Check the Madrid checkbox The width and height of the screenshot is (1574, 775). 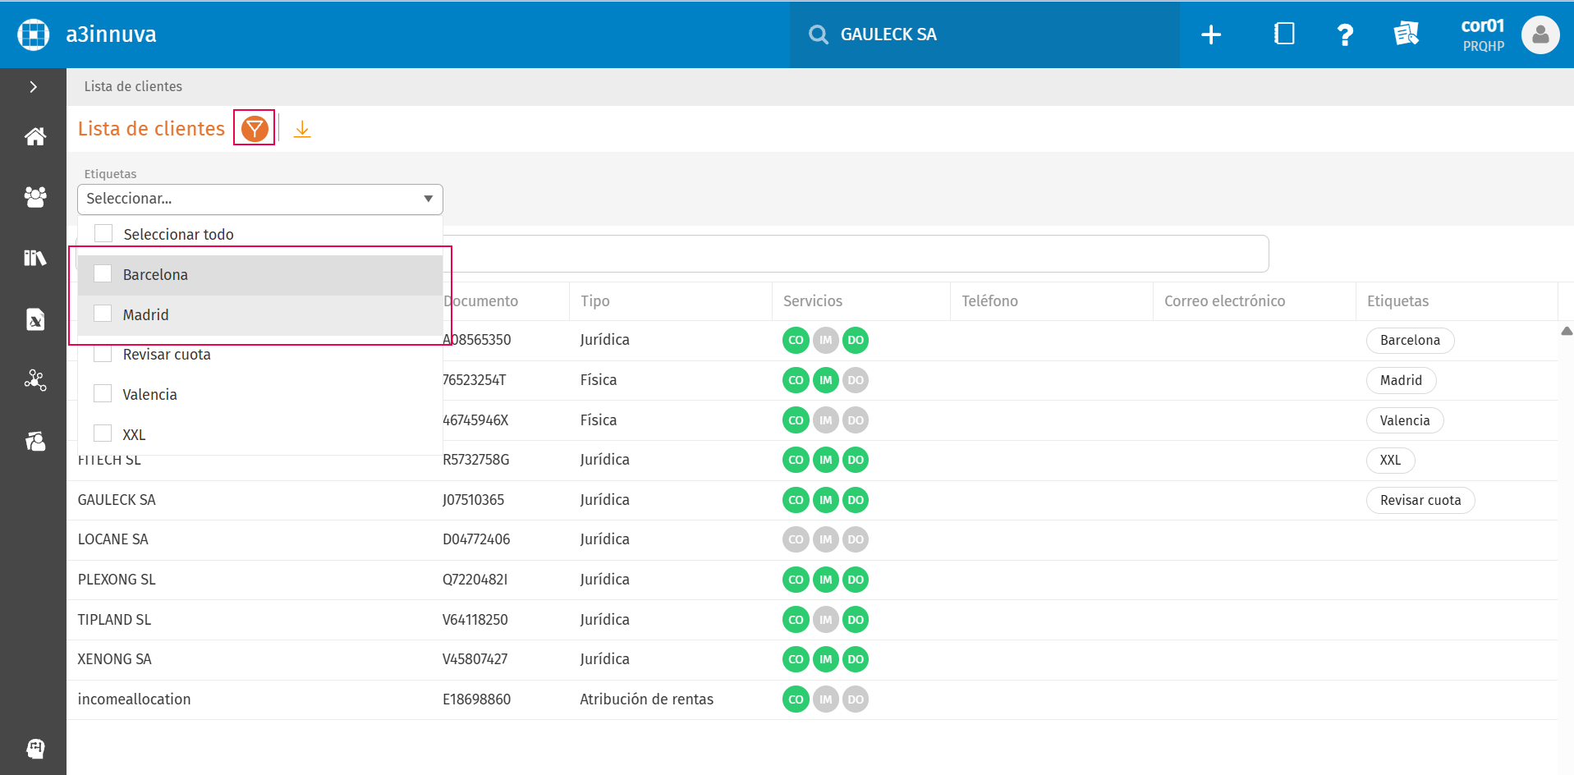103,314
